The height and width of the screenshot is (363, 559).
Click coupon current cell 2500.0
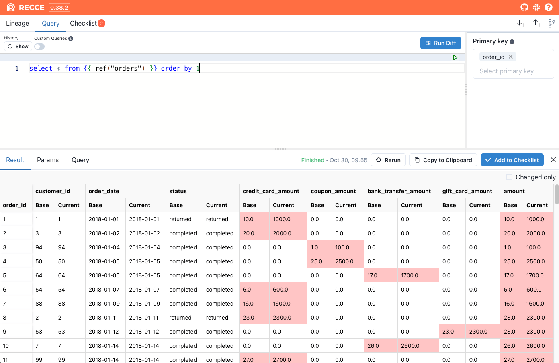[348, 261]
